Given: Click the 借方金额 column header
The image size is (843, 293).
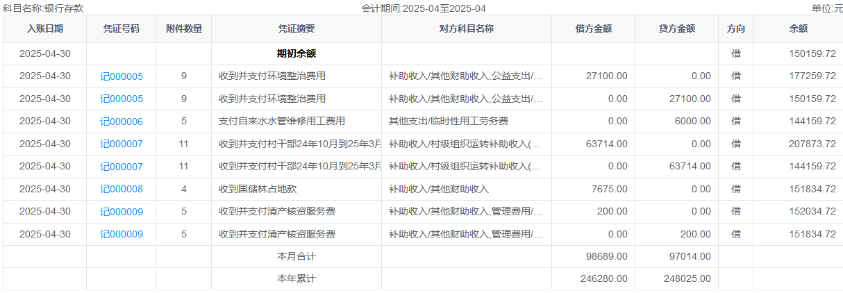Looking at the screenshot, I should tap(594, 29).
